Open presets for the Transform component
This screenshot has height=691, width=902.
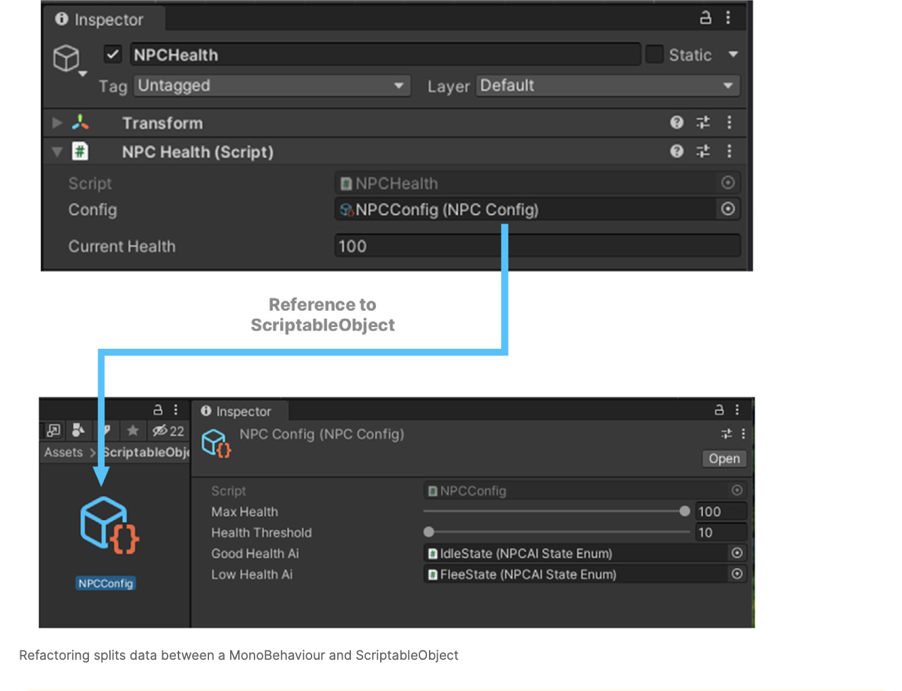[703, 122]
